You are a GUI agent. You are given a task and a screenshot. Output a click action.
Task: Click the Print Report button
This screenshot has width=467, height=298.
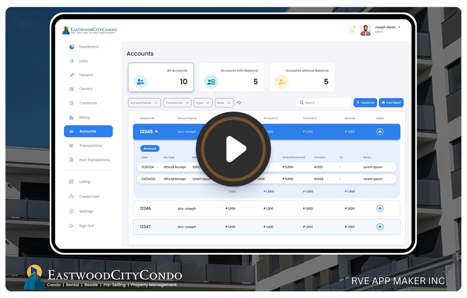tap(391, 103)
